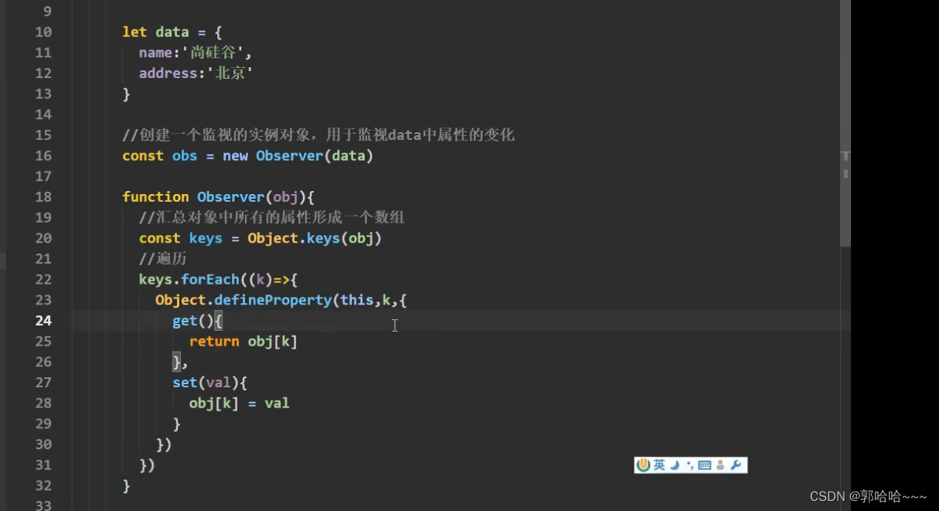Image resolution: width=939 pixels, height=511 pixels.
Task: Click the //遍历 comment
Action: point(163,259)
